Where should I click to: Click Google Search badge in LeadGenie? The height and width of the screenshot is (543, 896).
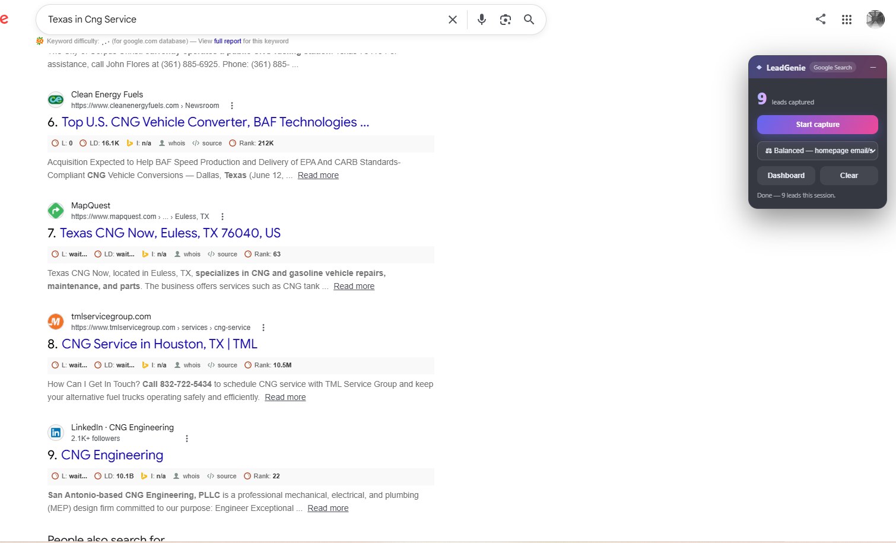(833, 68)
